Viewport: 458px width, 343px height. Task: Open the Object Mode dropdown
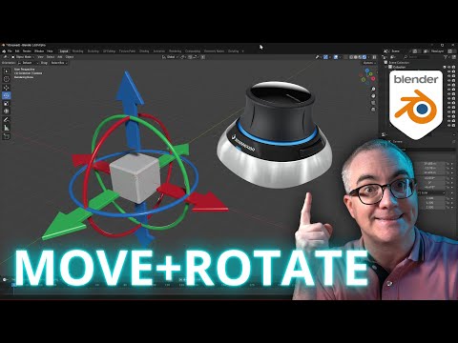24,57
